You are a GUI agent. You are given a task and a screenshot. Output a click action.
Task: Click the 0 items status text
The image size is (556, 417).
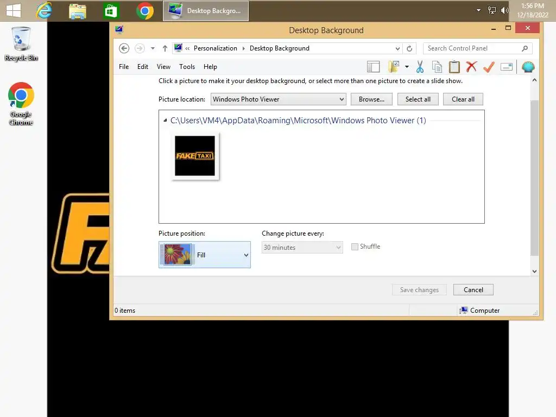[125, 310]
